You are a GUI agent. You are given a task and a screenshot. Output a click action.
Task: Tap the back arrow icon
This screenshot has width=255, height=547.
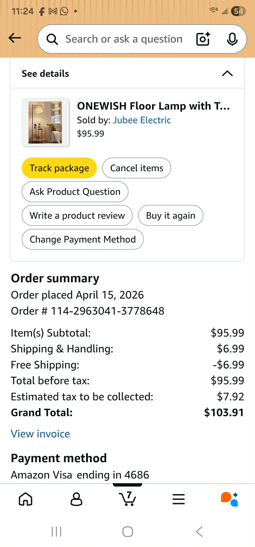pos(15,38)
